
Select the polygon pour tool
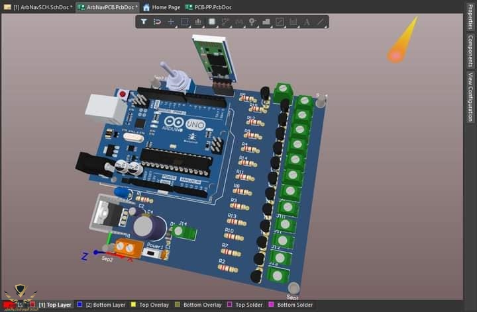pos(266,22)
